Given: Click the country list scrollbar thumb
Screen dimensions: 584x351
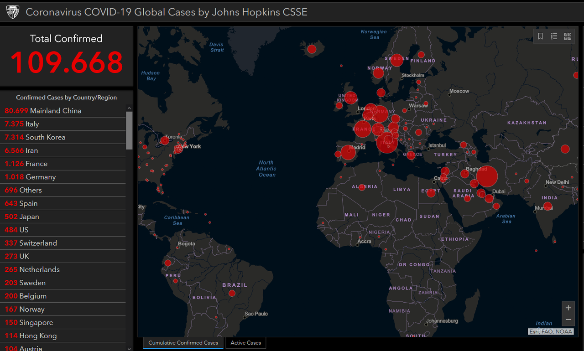Looking at the screenshot, I should click(129, 130).
